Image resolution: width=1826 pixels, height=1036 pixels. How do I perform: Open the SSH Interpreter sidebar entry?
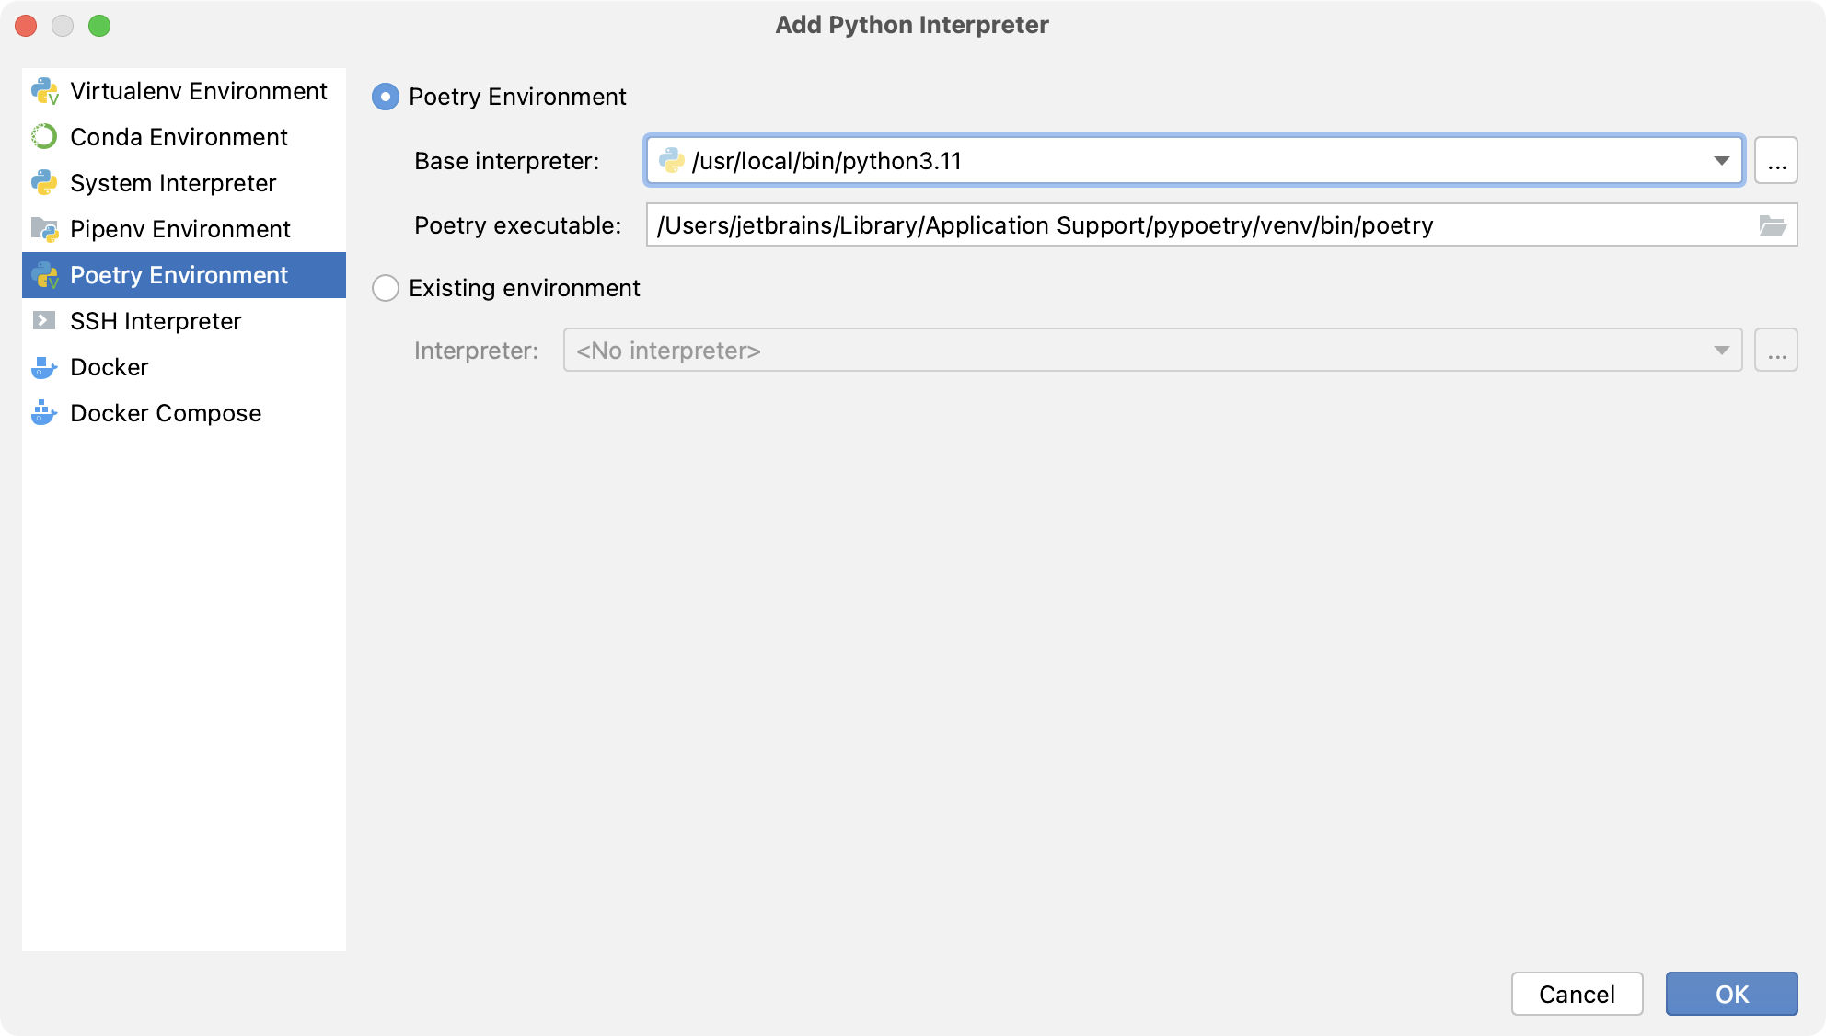pos(156,321)
